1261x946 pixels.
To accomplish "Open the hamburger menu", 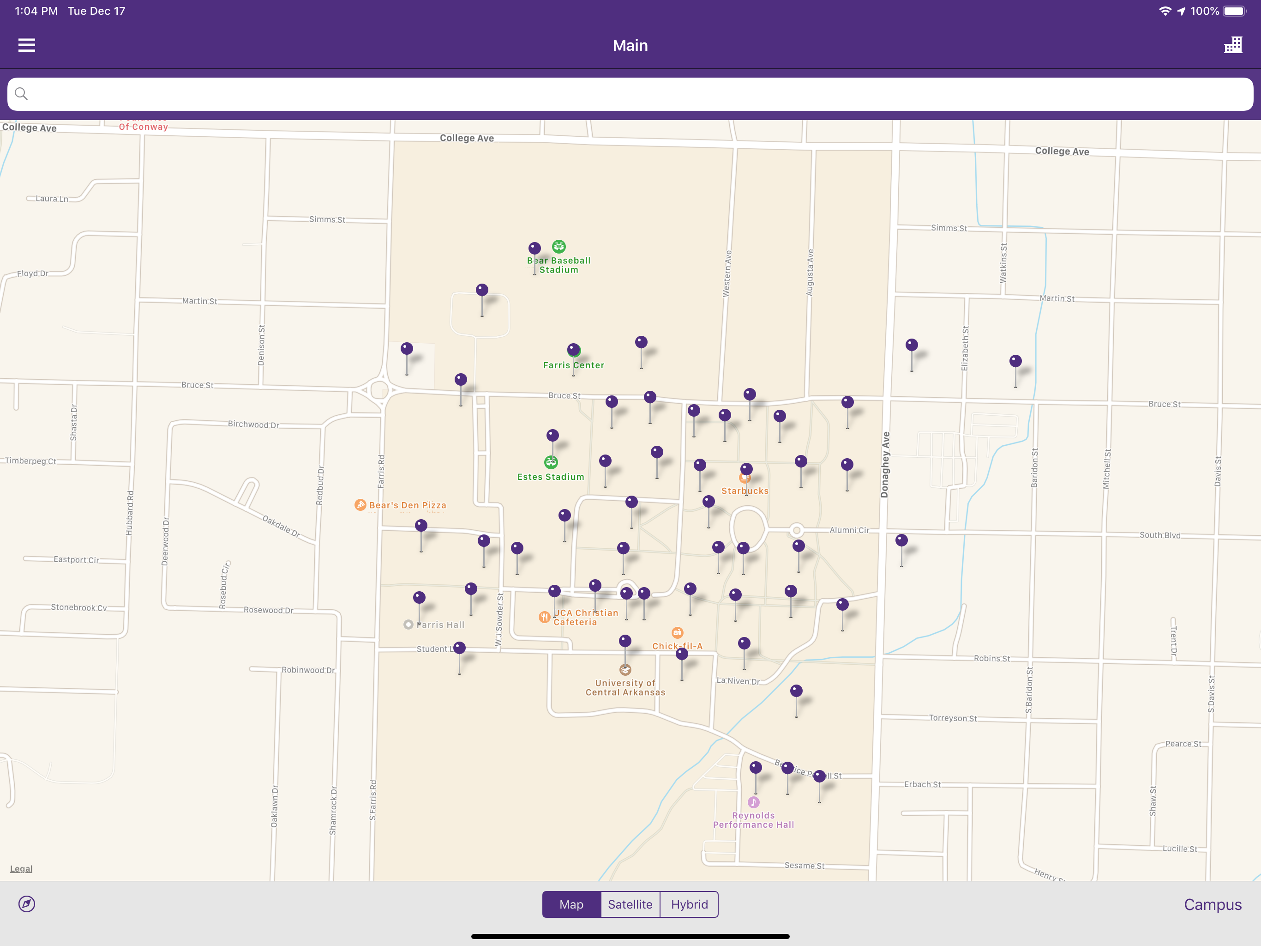I will (x=26, y=45).
